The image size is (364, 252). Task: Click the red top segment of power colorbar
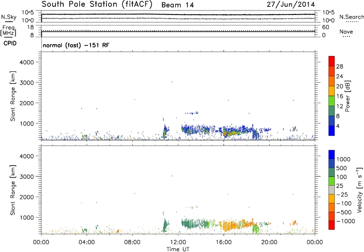332,61
